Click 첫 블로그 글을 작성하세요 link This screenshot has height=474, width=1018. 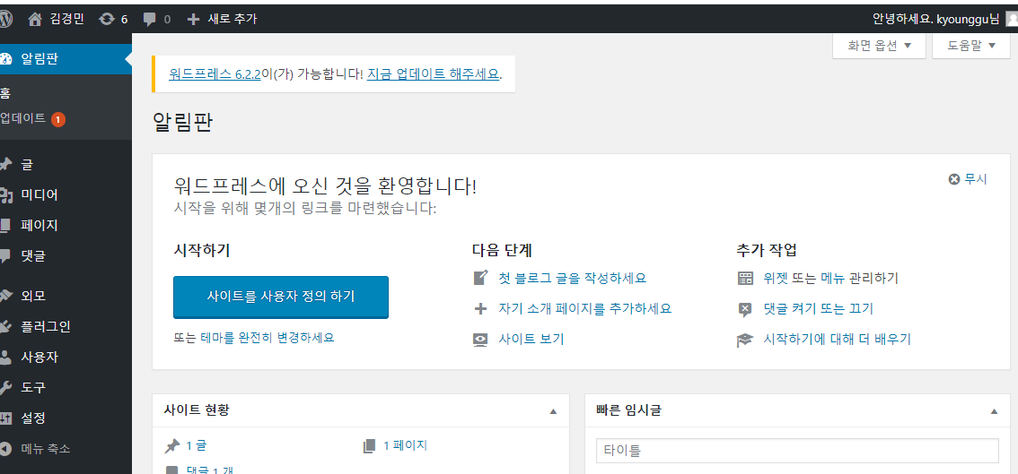[572, 278]
